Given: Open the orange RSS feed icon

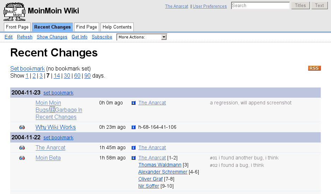Looking at the screenshot, I should click(314, 68).
